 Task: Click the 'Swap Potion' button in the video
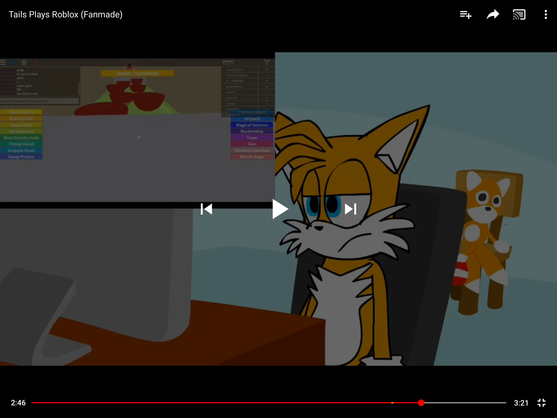pyautogui.click(x=21, y=157)
